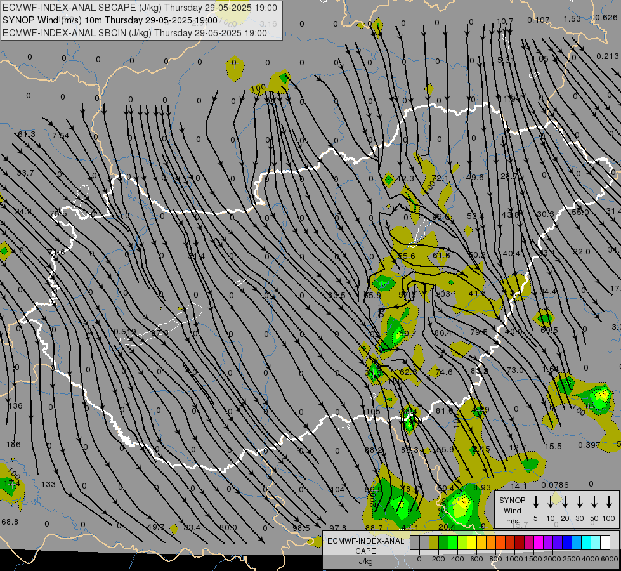Click the map value 133
The width and height of the screenshot is (621, 571).
(48, 484)
